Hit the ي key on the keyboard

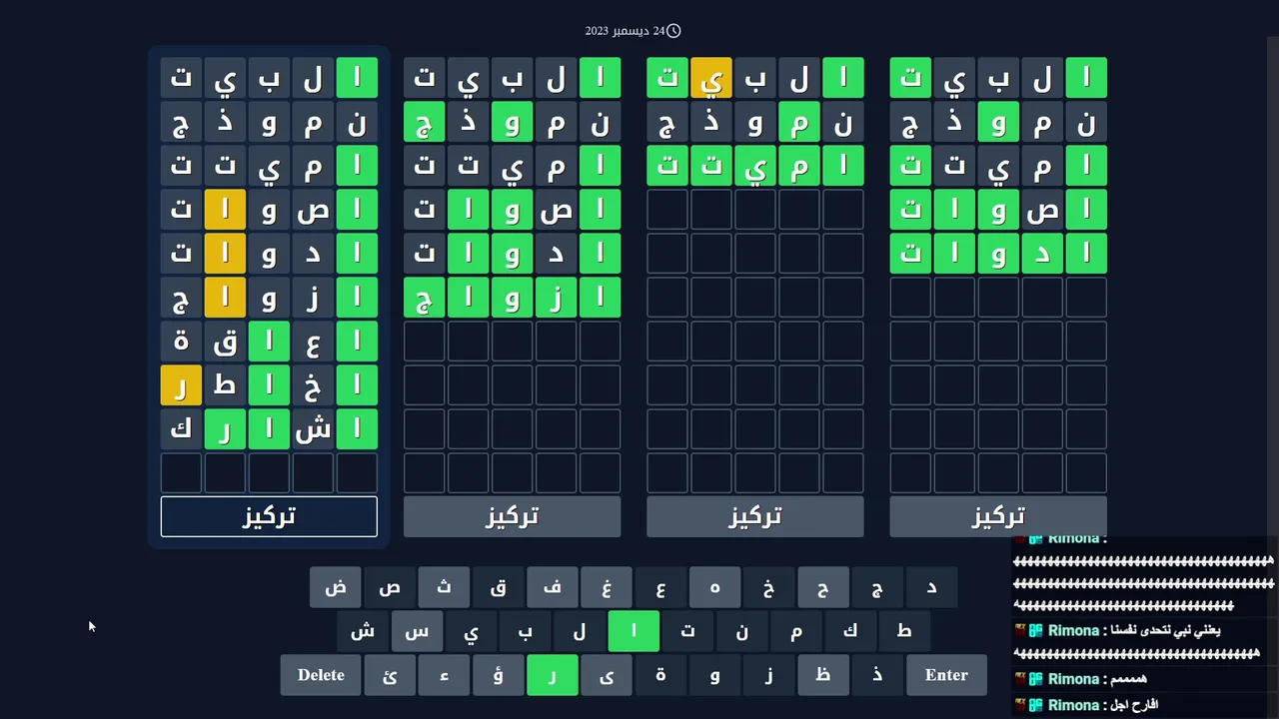click(x=471, y=631)
